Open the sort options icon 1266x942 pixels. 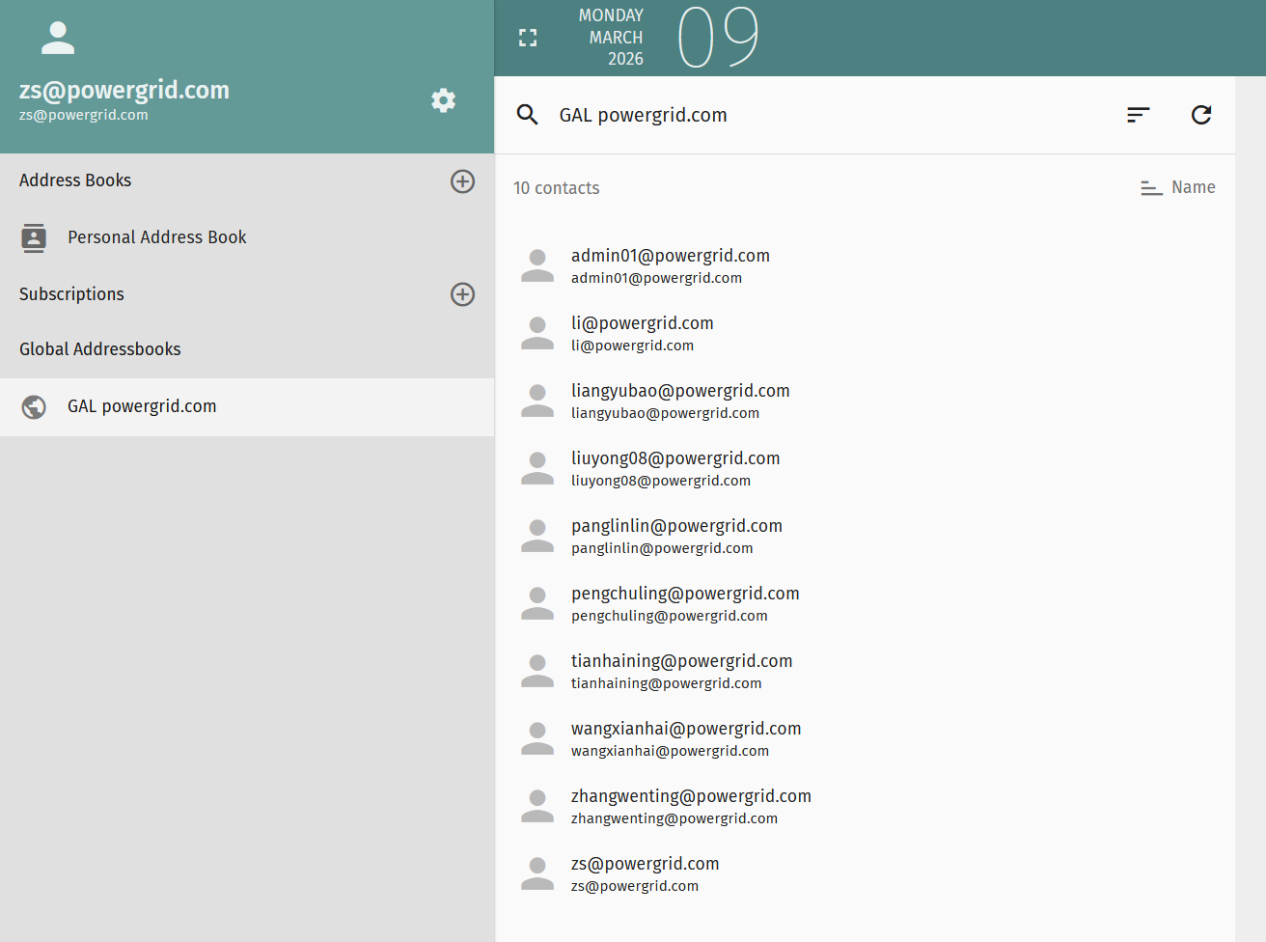[1138, 115]
